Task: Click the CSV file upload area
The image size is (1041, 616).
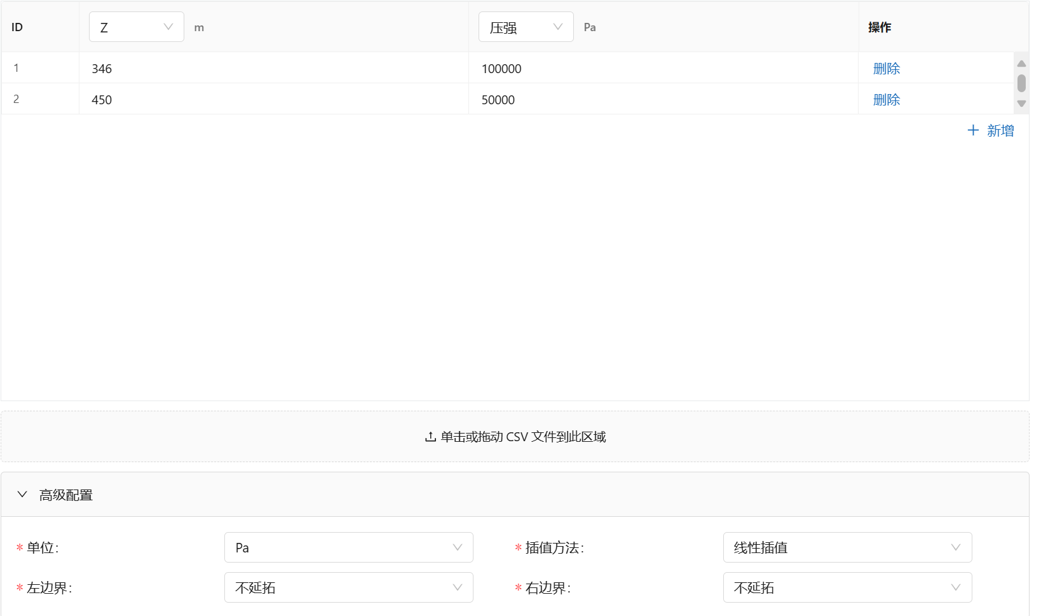Action: [x=515, y=436]
